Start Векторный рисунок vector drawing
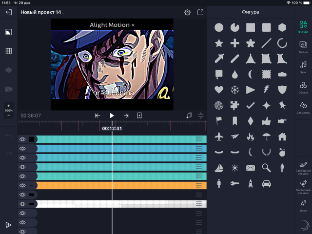312x234 pixels. tap(303, 187)
